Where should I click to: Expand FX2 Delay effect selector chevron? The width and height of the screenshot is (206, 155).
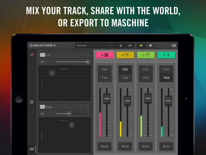(88, 107)
